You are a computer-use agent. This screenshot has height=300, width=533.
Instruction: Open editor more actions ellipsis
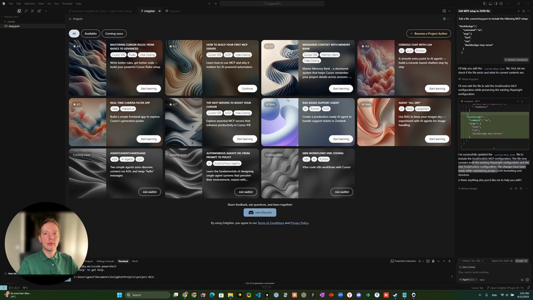(449, 11)
